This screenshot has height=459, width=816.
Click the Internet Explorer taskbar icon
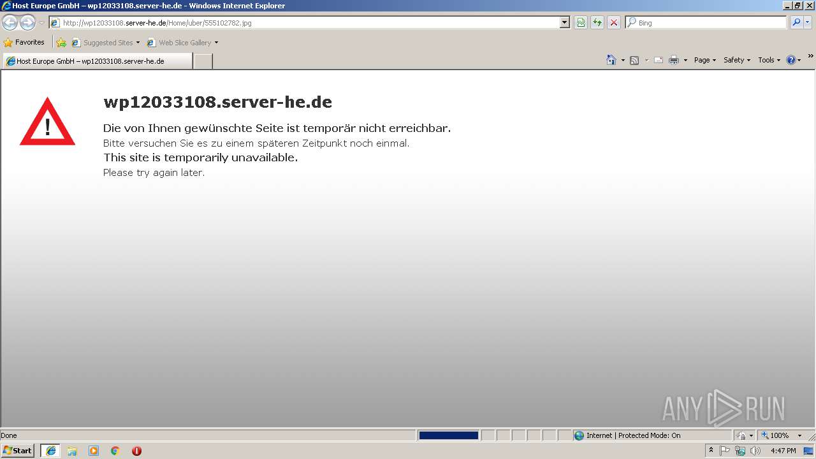tap(50, 451)
